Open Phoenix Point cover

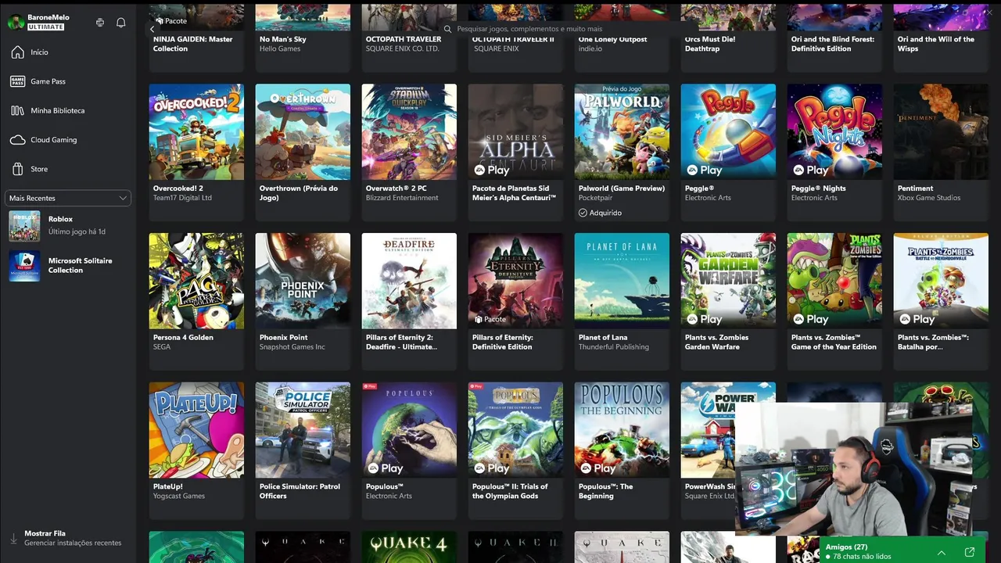tap(303, 281)
